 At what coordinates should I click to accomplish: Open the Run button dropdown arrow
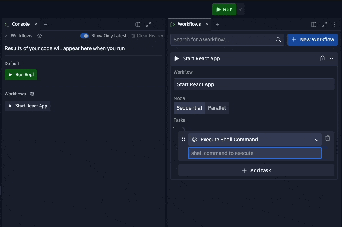pos(240,9)
